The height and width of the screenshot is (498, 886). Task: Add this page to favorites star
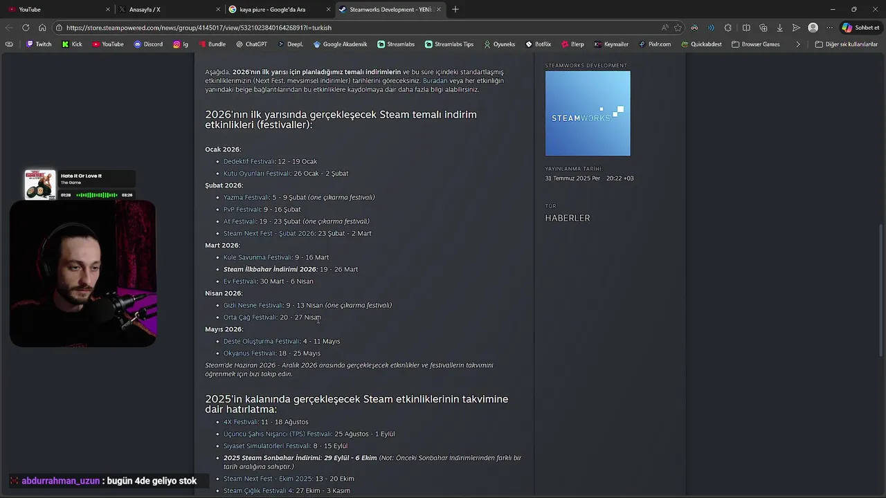coord(678,28)
